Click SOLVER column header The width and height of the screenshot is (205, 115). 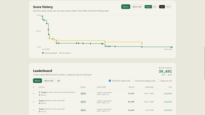41,87
